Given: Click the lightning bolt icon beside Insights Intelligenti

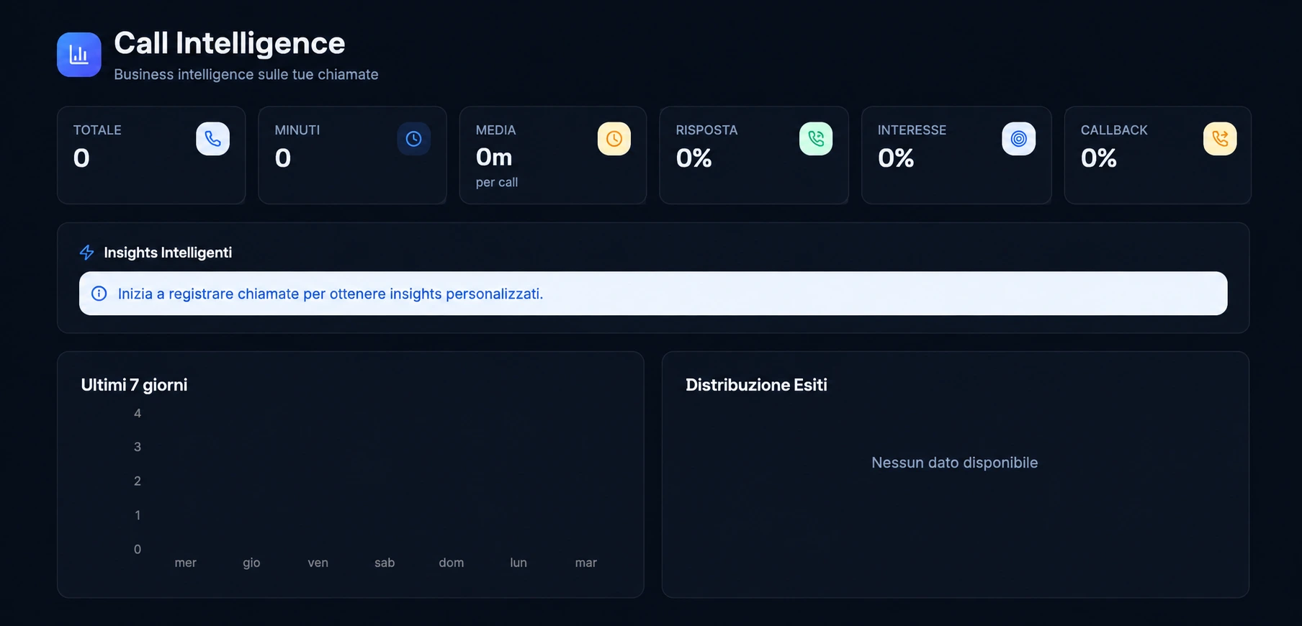Looking at the screenshot, I should (87, 253).
